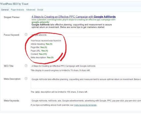141x114 pixels.
Task: Open the General tab
Action: [5, 10]
